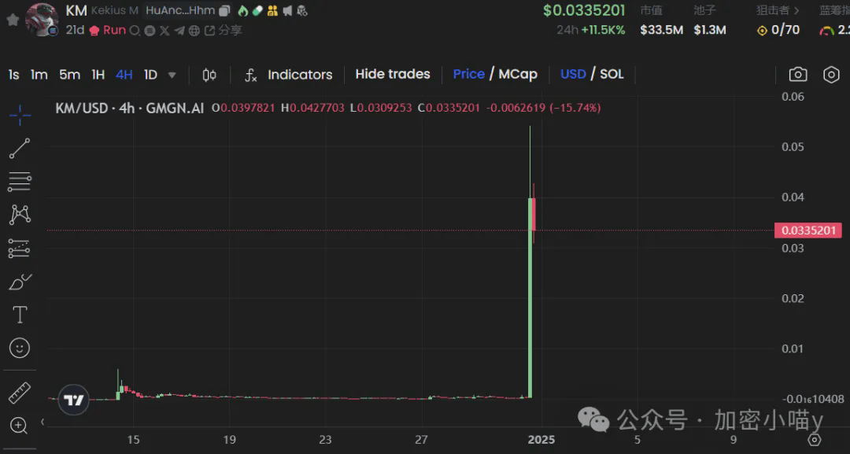Image resolution: width=850 pixels, height=454 pixels.
Task: Open the emoji icons tool
Action: click(20, 348)
